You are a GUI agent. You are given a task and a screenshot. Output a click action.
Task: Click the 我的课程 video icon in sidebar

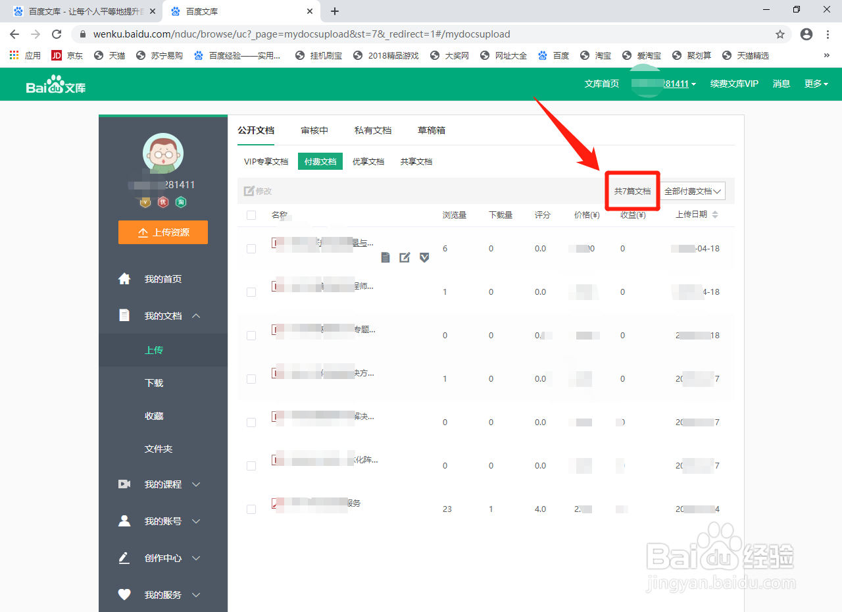tap(124, 484)
